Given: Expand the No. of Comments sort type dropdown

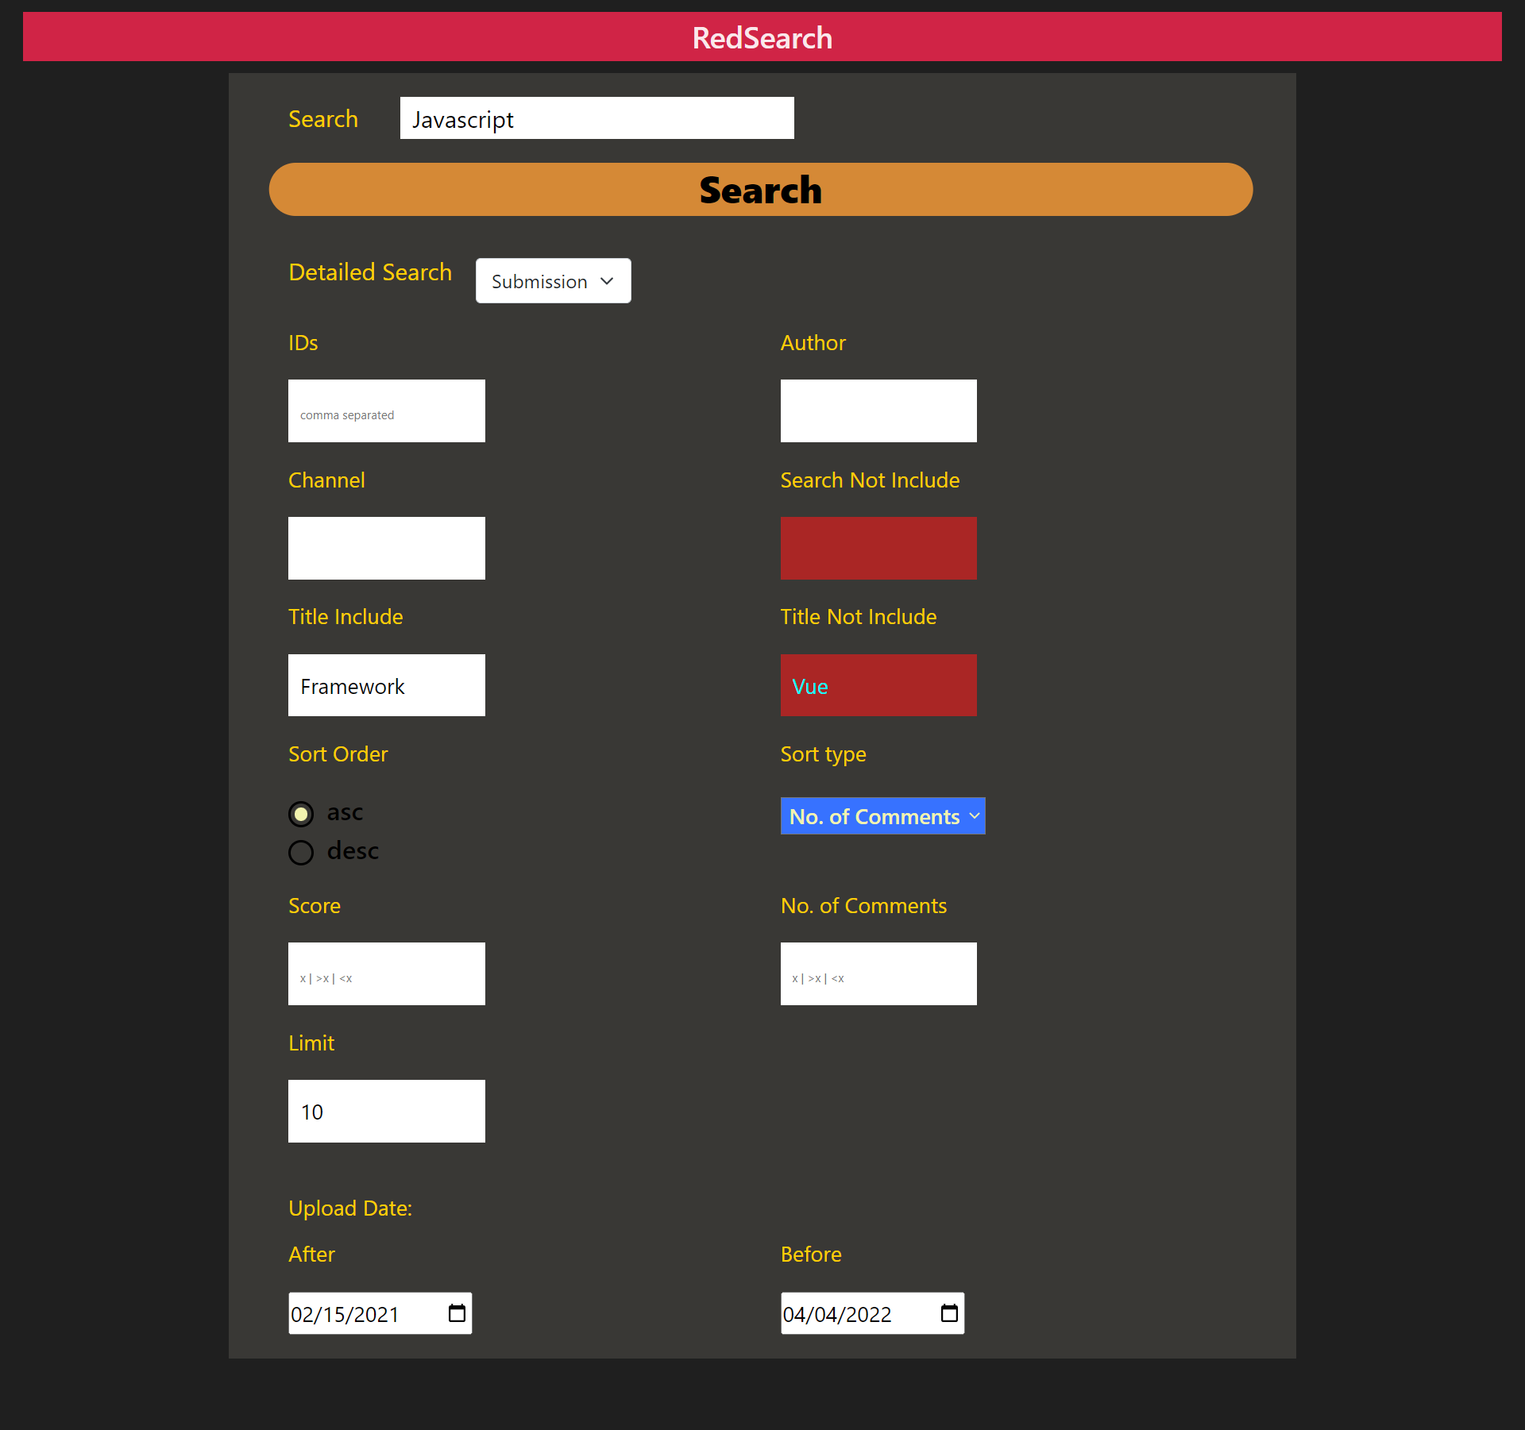Looking at the screenshot, I should pos(882,816).
